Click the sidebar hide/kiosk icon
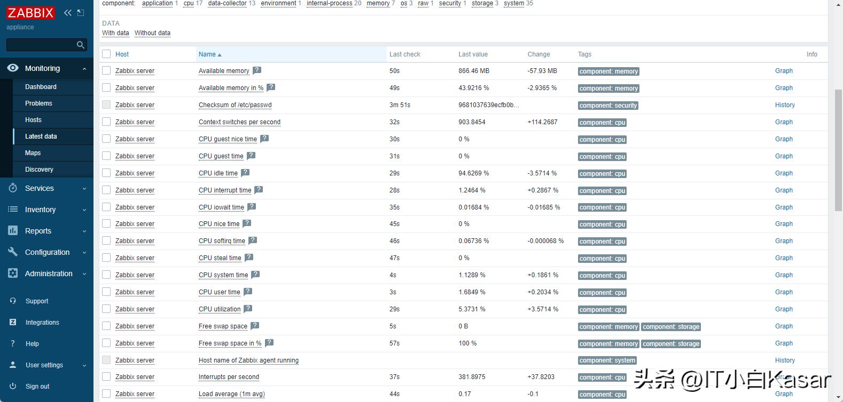Screen dimensions: 843x402 (x=81, y=13)
